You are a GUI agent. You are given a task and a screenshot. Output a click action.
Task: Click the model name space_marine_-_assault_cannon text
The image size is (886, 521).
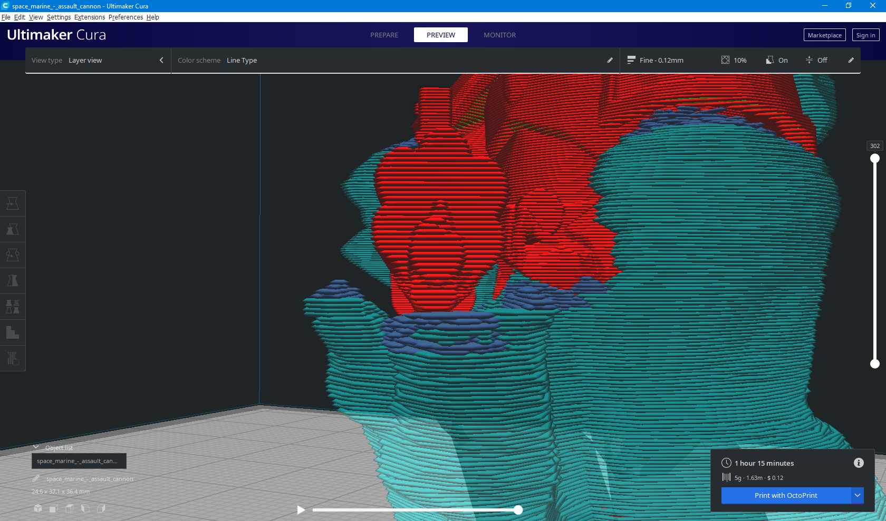[90, 479]
